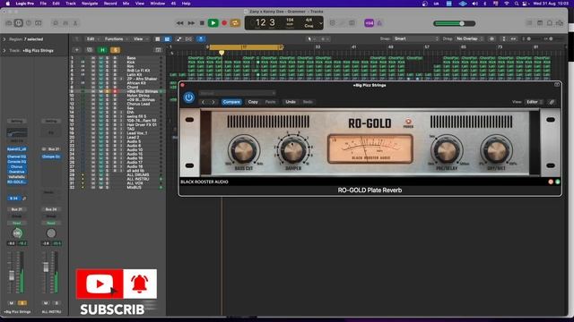Open the Loop Browser icon
The height and width of the screenshot is (322, 574).
tap(550, 23)
